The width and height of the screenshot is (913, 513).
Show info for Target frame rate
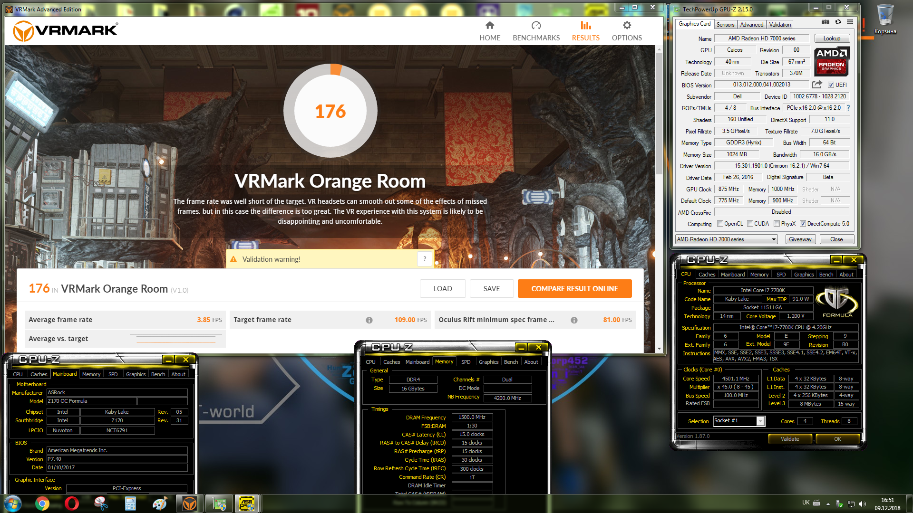pos(369,320)
